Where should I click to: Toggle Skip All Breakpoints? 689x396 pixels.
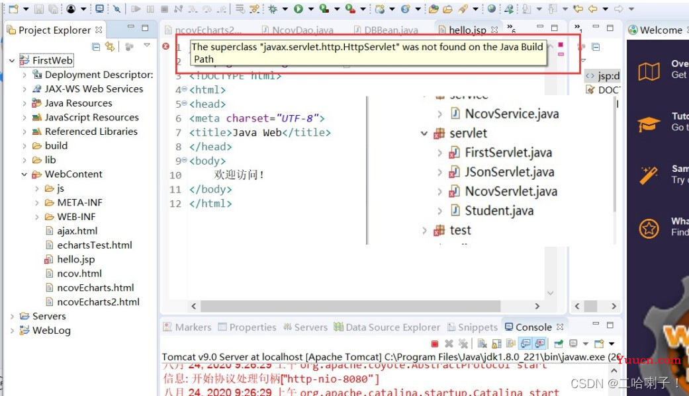pyautogui.click(x=116, y=9)
